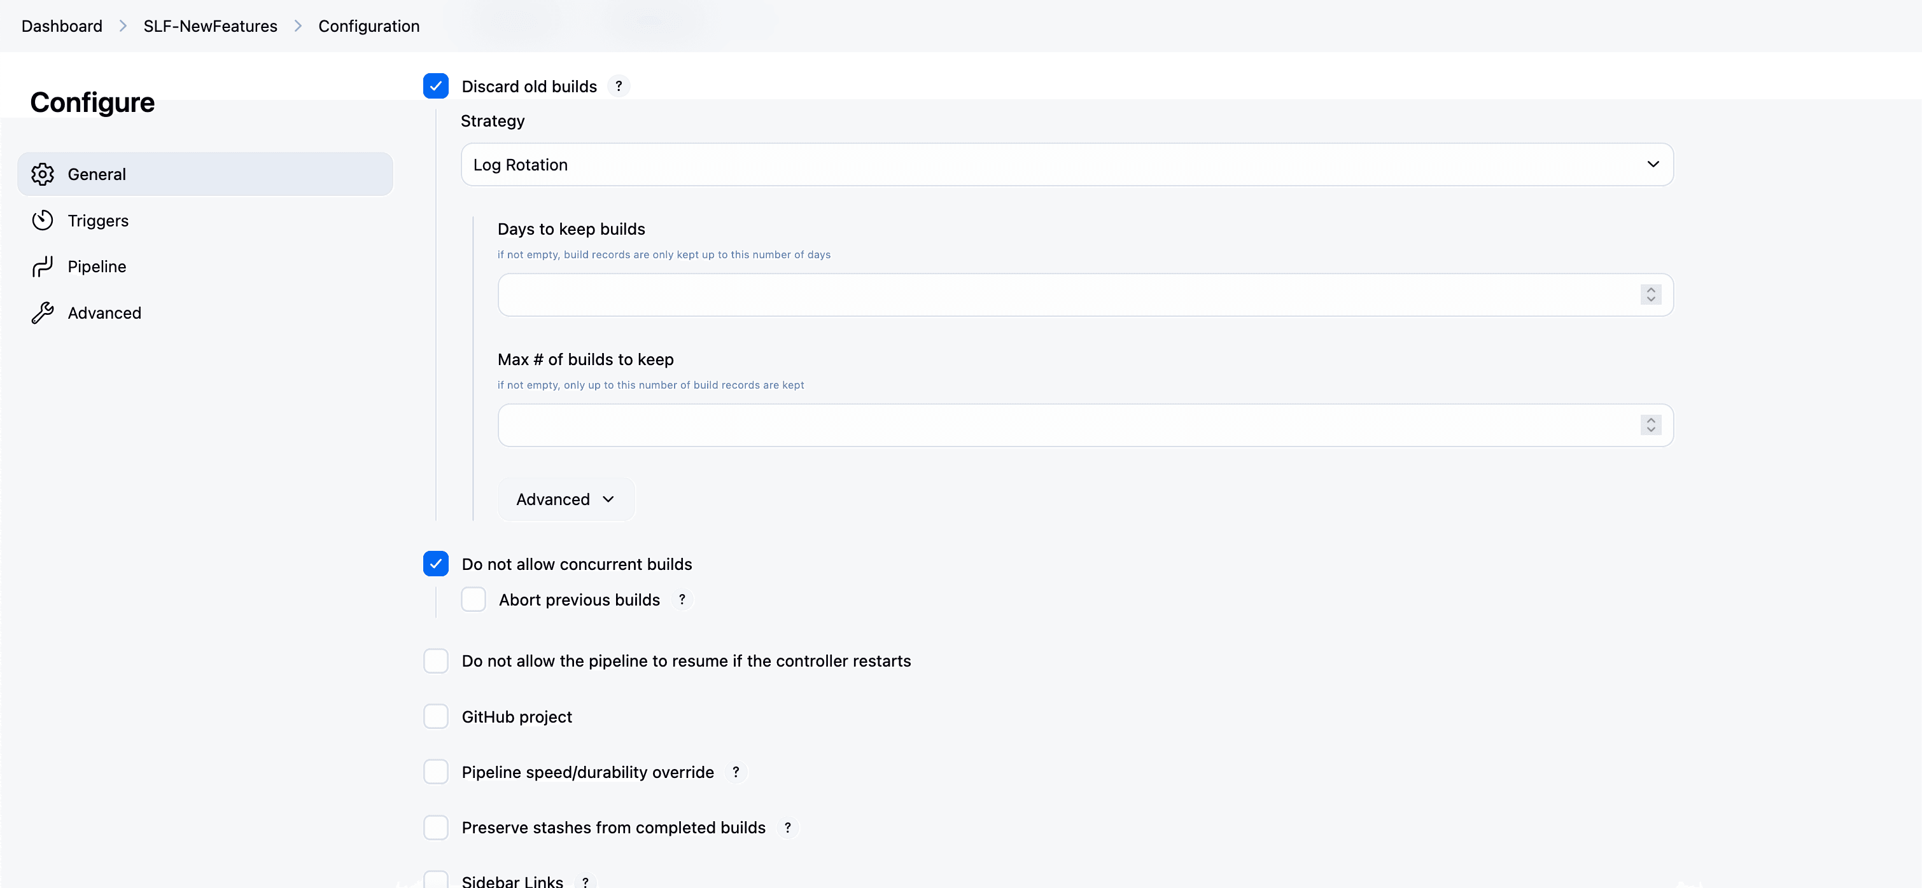Screen dimensions: 1922x888
Task: Open help for Discard old builds
Action: point(619,87)
